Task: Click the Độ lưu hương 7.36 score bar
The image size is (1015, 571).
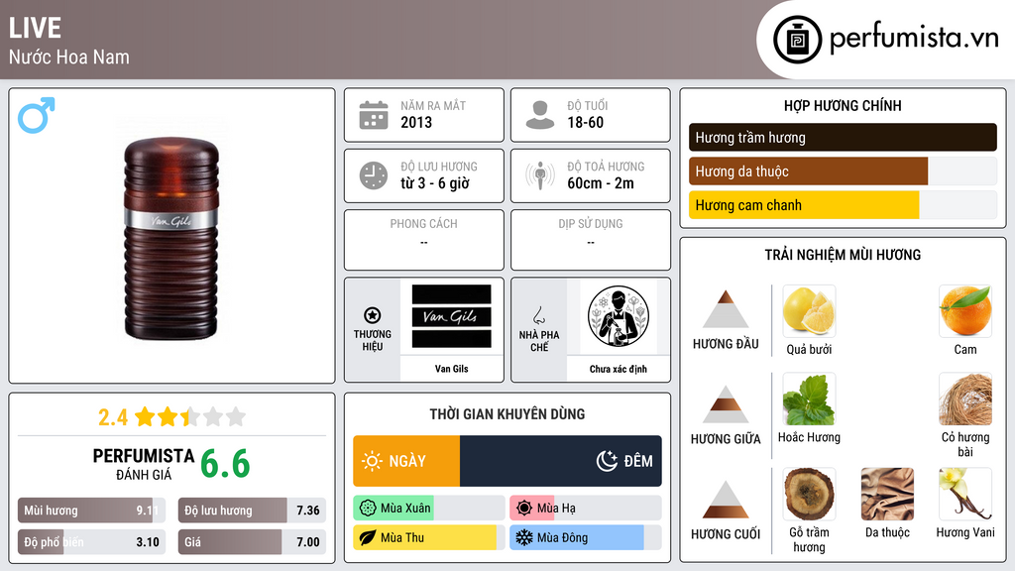Action: pos(252,511)
